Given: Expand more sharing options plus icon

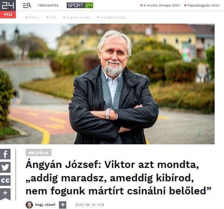Looking at the screenshot, I should click(5, 194).
